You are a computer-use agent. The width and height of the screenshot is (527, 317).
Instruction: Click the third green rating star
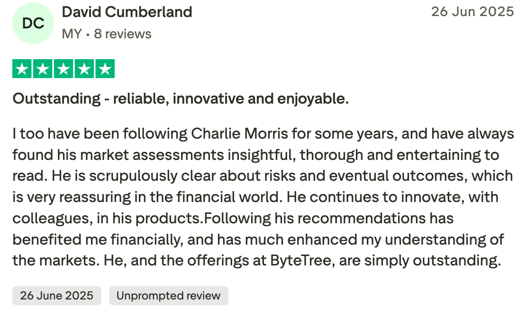(x=64, y=69)
